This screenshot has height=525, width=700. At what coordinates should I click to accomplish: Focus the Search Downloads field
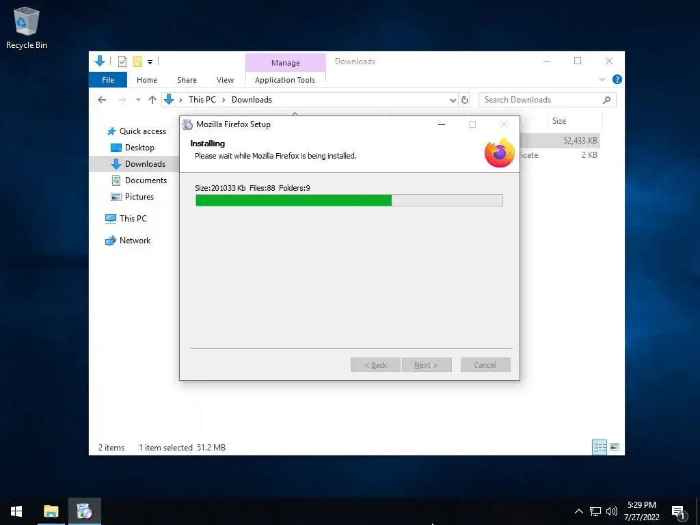tap(548, 100)
